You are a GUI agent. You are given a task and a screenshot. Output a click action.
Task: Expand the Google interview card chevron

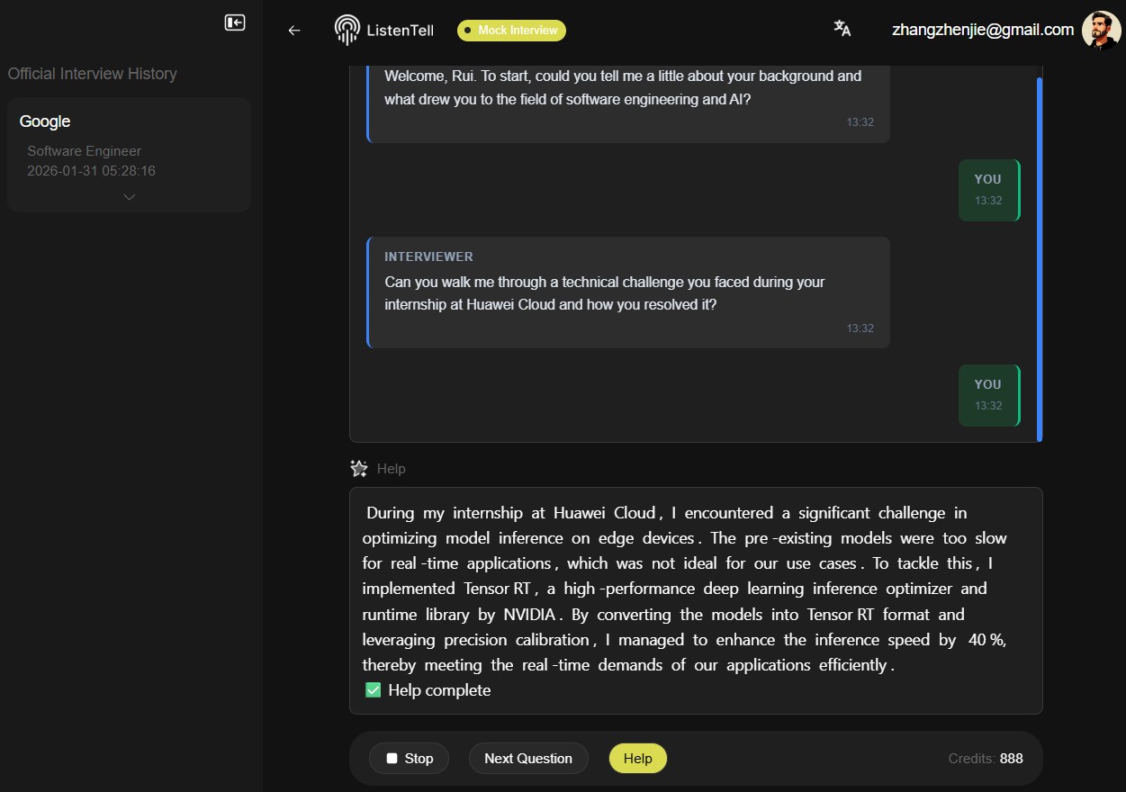point(129,196)
